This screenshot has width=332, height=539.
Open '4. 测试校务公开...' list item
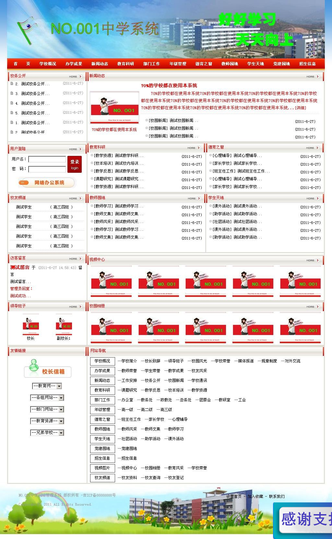coord(32,103)
